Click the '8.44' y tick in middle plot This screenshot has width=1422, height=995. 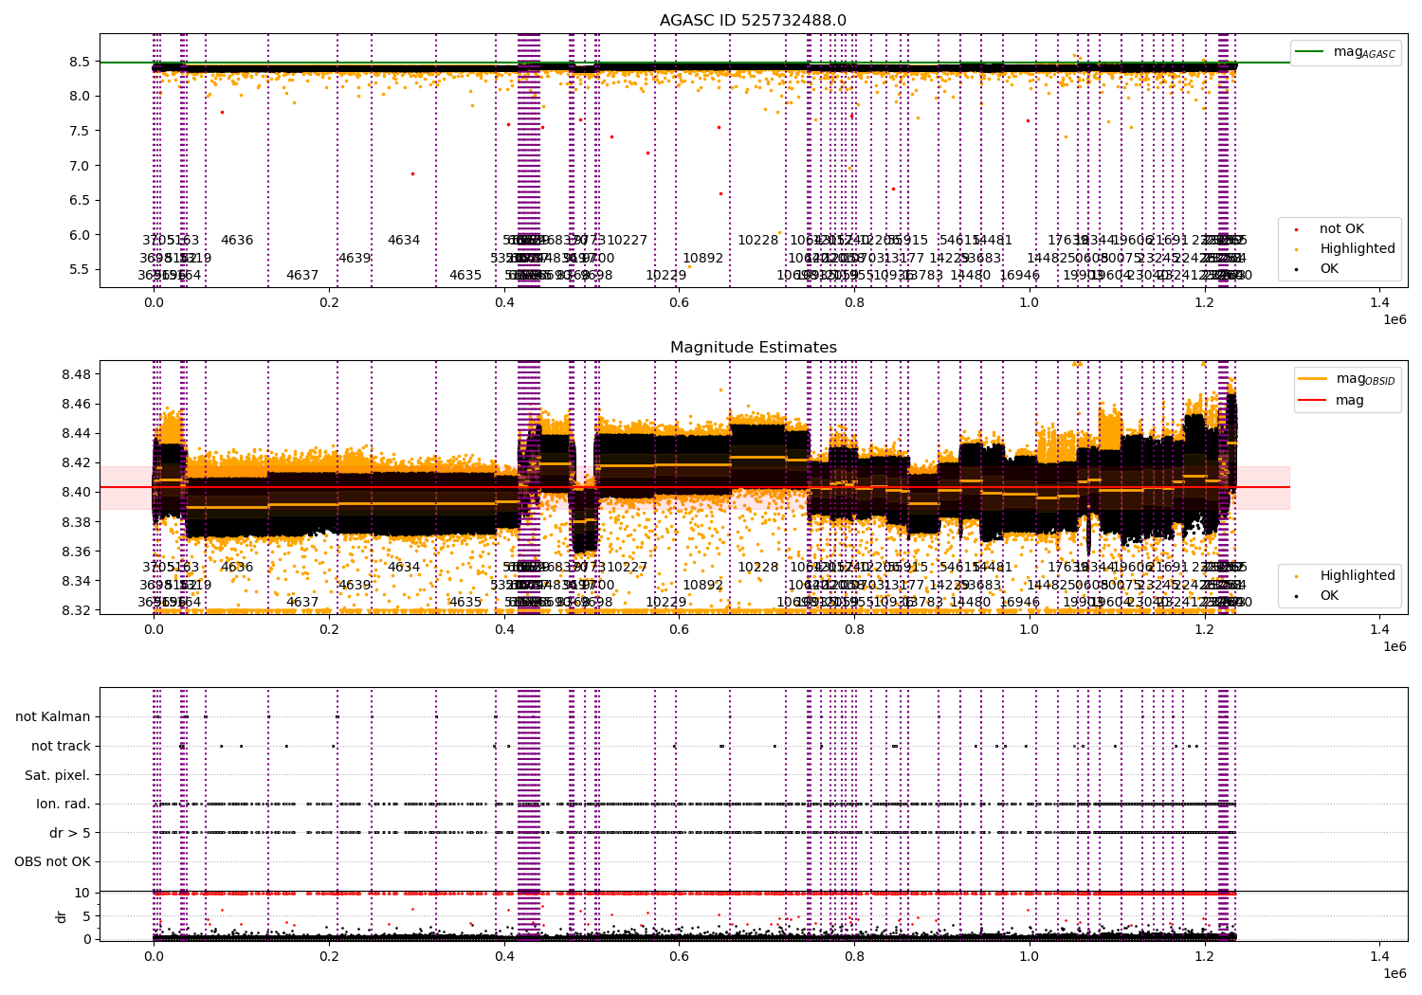[x=76, y=434]
